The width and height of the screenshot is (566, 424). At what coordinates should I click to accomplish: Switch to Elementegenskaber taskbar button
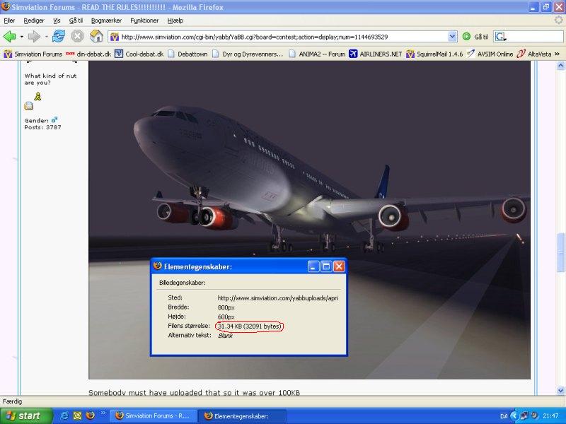point(242,416)
